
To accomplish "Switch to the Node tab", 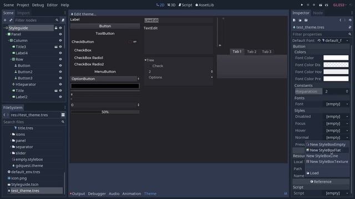I will pyautogui.click(x=318, y=13).
